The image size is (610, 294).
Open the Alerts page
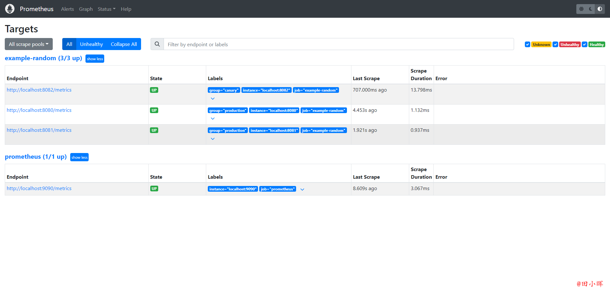[67, 9]
